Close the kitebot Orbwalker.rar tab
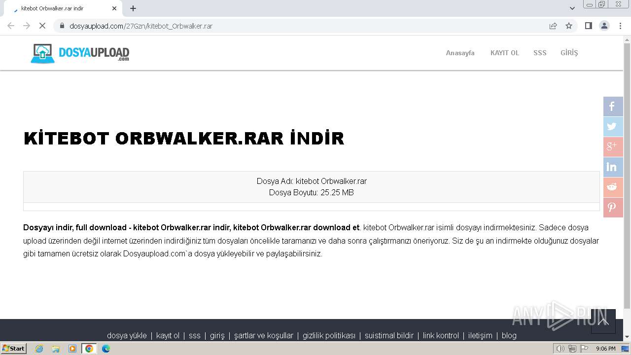The image size is (631, 355). 114,8
